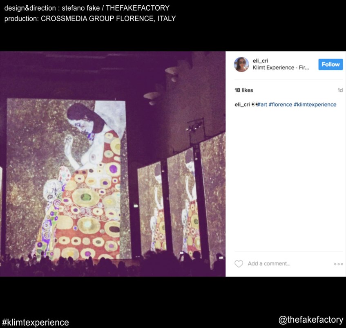The width and height of the screenshot is (346, 328).
Task: Open the #klimtexperience hashtag in caption
Action: (x=315, y=104)
